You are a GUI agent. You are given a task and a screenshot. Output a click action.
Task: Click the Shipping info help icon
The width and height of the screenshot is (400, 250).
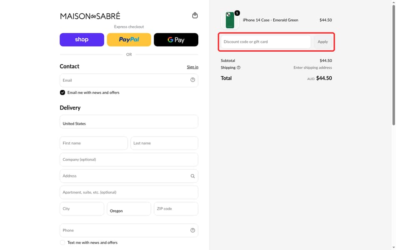(x=238, y=67)
